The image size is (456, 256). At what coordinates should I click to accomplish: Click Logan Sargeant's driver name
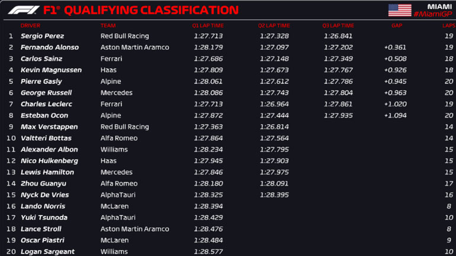point(47,252)
